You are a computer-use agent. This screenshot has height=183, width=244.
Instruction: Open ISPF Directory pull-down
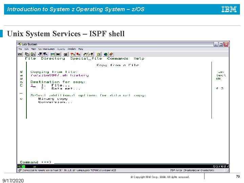point(53,59)
